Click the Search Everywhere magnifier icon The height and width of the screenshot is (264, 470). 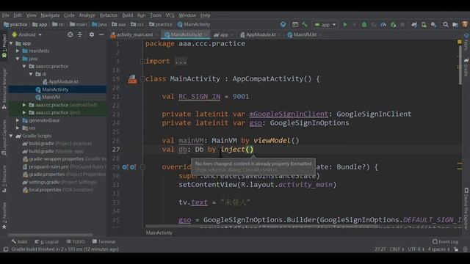pyautogui.click(x=446, y=24)
